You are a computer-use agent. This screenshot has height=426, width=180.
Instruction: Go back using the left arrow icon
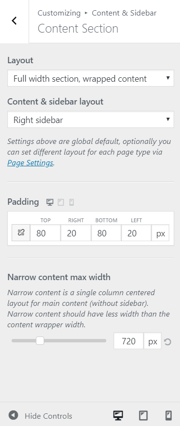tap(14, 21)
